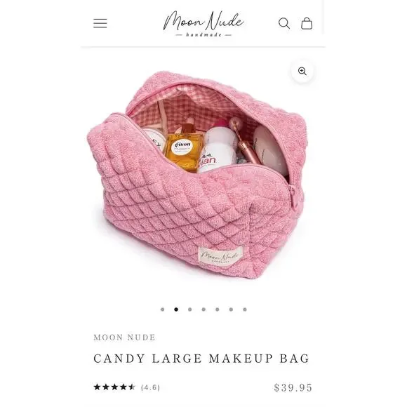The image size is (407, 407).
Task: Show the sixth carousel image dot
Action: tap(231, 309)
